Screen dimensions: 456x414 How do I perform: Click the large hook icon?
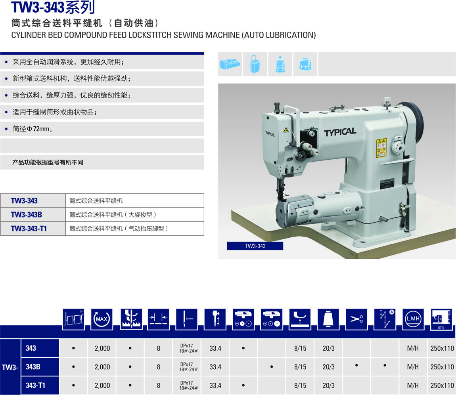coord(272,319)
